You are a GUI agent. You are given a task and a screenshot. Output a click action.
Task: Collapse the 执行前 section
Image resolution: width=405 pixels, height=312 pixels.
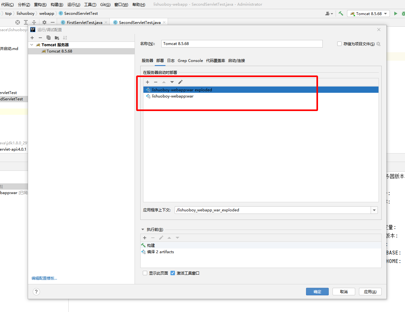tap(143, 230)
